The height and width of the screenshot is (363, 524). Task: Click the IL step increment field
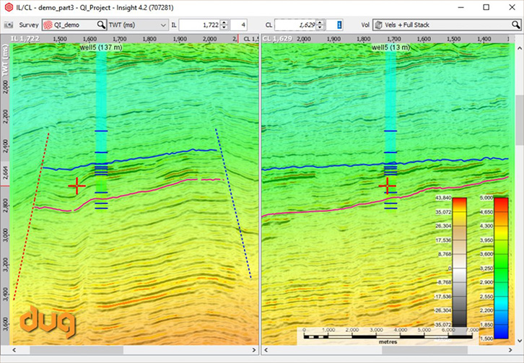[x=239, y=25]
